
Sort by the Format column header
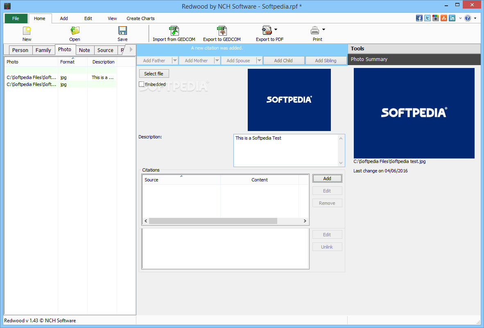73,62
